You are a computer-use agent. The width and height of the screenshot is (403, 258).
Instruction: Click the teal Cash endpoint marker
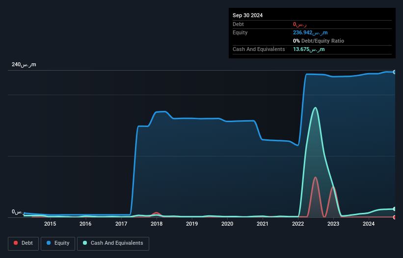coord(395,209)
